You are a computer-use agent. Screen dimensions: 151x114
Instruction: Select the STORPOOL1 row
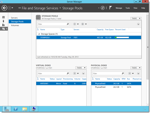[x=89, y=37]
